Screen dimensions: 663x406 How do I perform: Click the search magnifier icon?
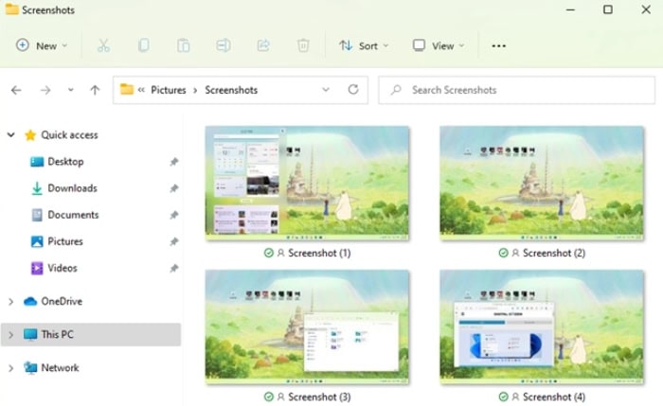(396, 90)
